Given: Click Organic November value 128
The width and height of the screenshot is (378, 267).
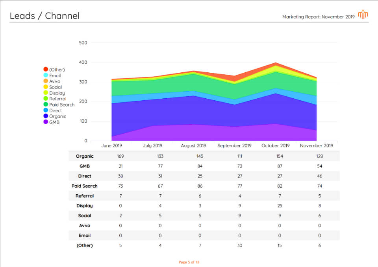Looking at the screenshot, I should (320, 156).
